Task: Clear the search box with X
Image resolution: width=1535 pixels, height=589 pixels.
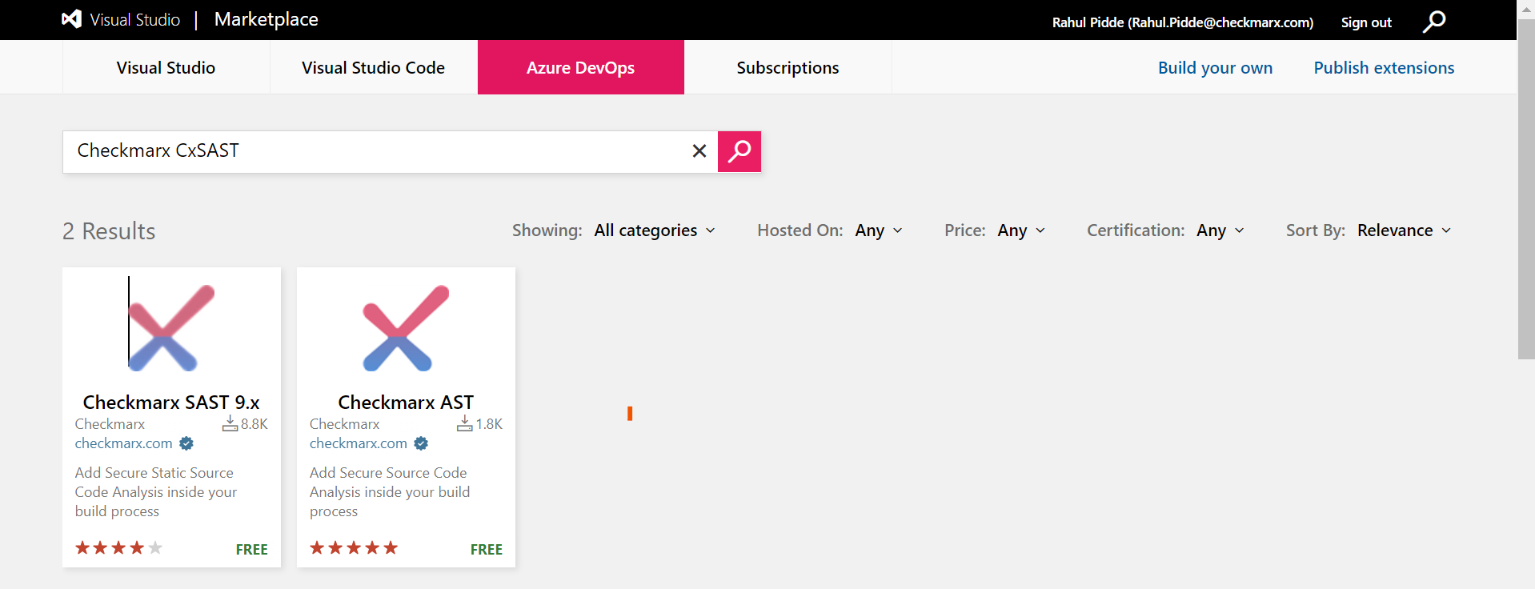Action: 699,150
